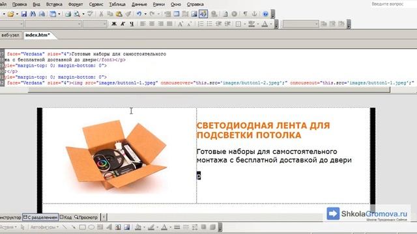
Task: Click the highlighted Insert Hyperlink icon
Action: point(203,14)
